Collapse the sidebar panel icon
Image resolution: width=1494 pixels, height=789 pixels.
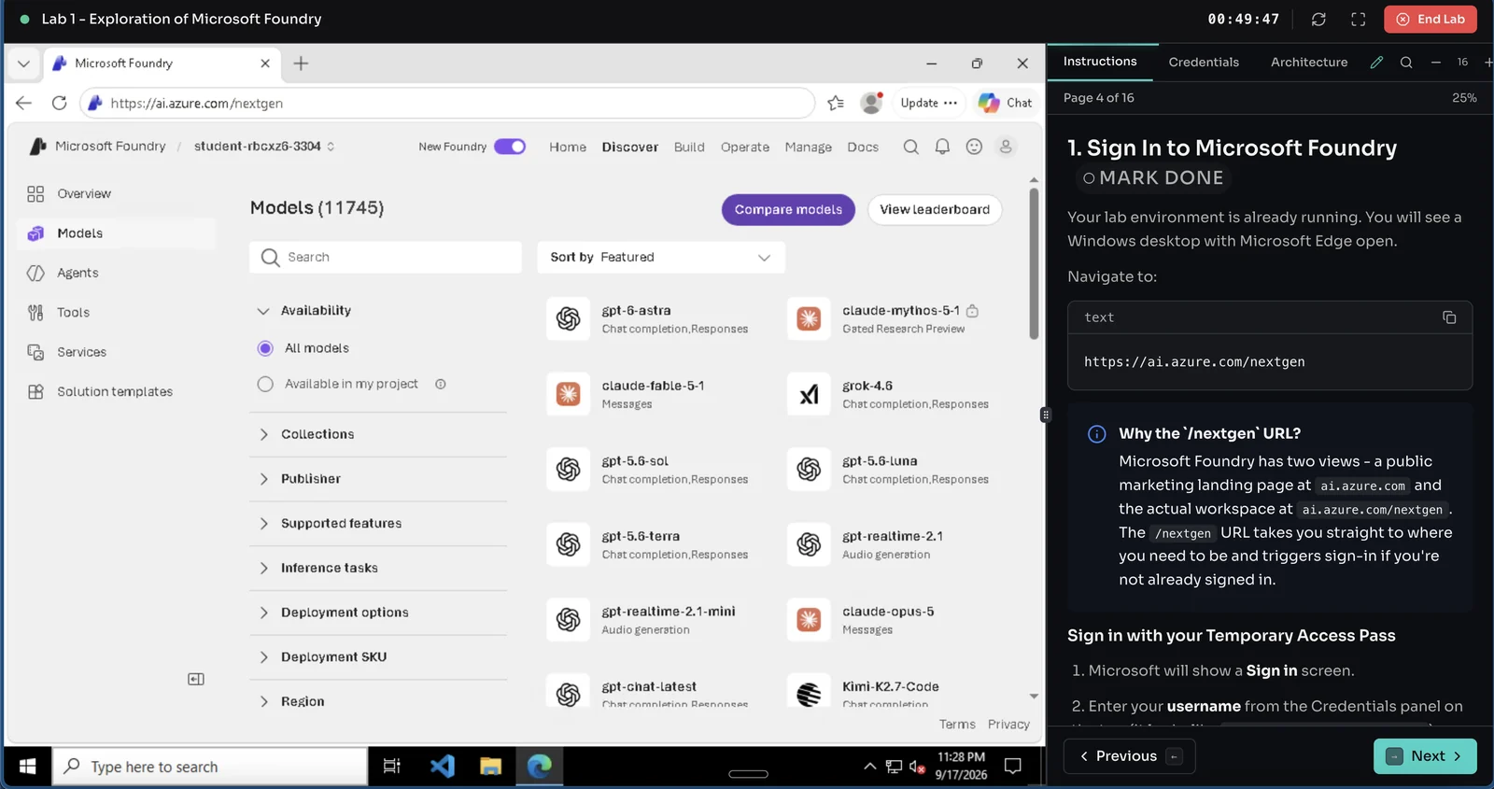(x=196, y=679)
